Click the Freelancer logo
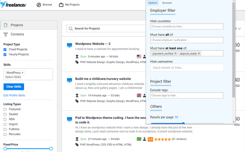This screenshot has height=152, width=245. pyautogui.click(x=13, y=5)
